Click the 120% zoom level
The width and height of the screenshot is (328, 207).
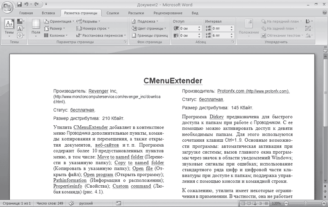tap(276, 203)
